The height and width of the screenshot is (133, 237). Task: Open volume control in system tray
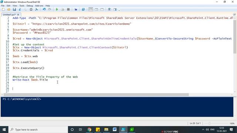coord(207,130)
